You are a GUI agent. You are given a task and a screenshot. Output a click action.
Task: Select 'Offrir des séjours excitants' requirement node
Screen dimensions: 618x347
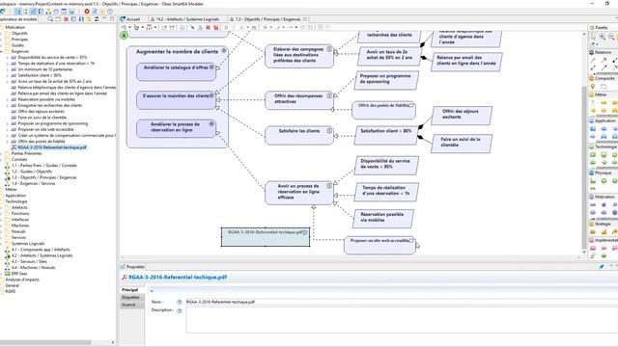point(462,116)
